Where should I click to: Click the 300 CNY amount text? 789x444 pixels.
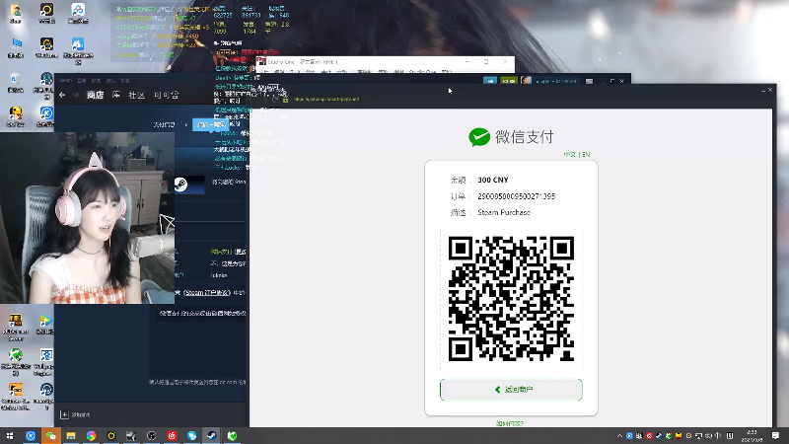point(493,180)
